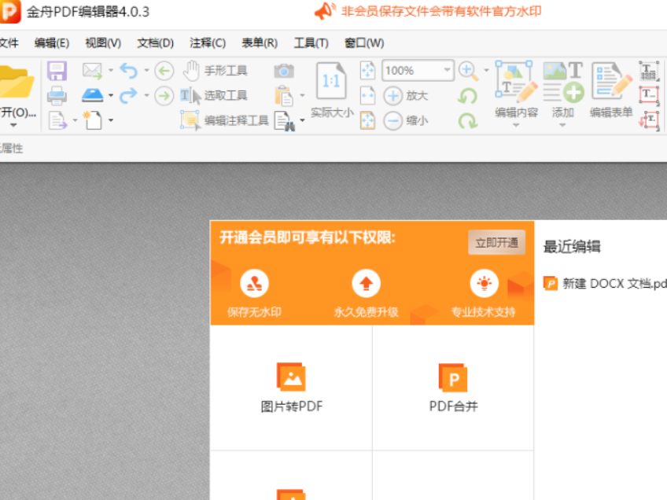Open the Edit (编辑(E)) menu
The height and width of the screenshot is (500, 667).
point(51,43)
